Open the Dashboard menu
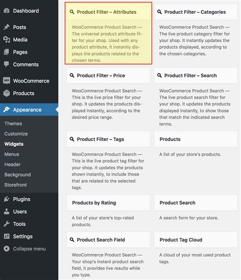This screenshot has width=241, height=280. [29, 11]
